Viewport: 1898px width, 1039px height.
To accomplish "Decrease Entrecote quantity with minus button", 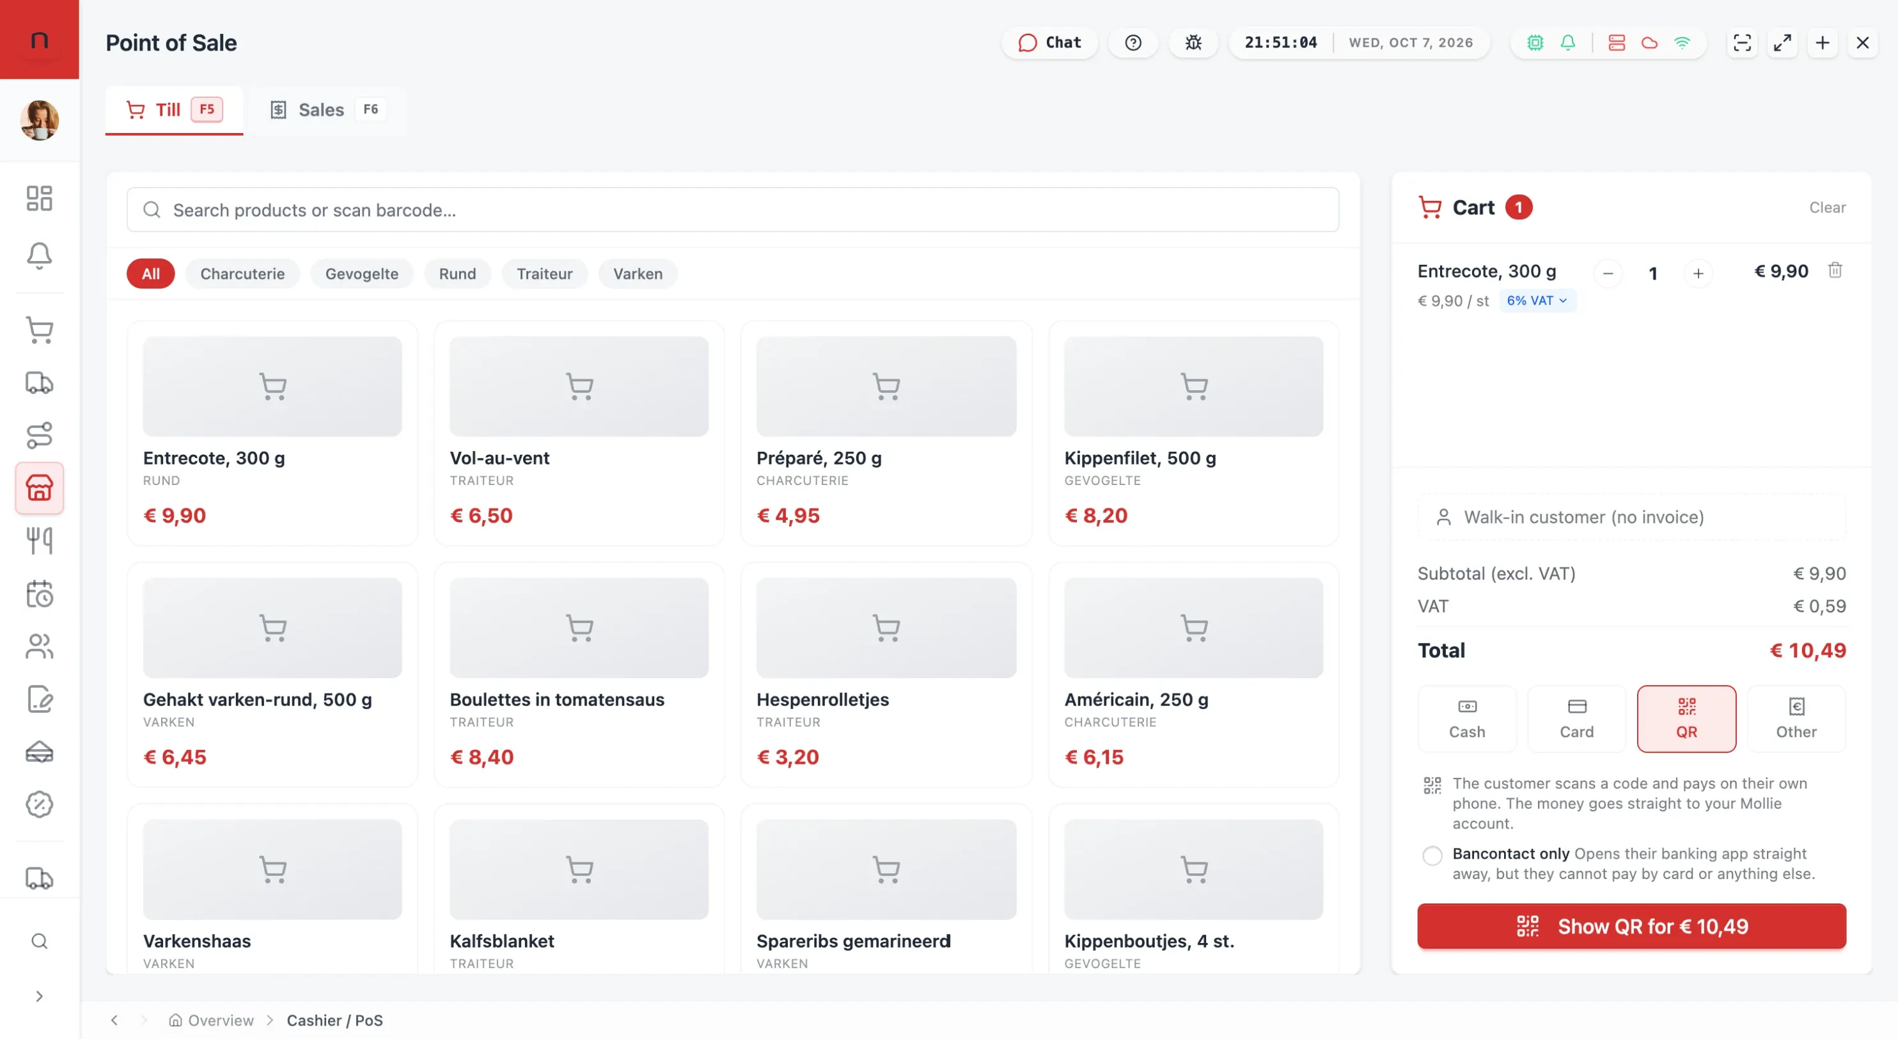I will click(1608, 273).
